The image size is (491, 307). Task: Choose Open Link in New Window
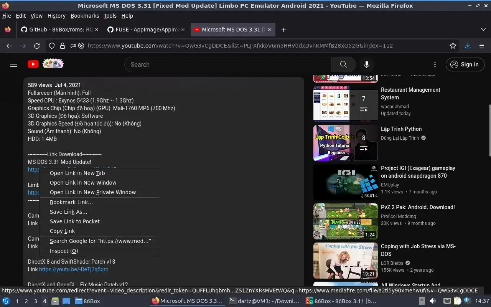[99, 183]
